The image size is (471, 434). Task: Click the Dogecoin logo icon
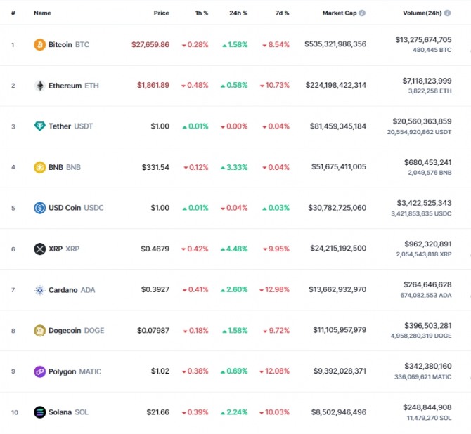click(39, 331)
